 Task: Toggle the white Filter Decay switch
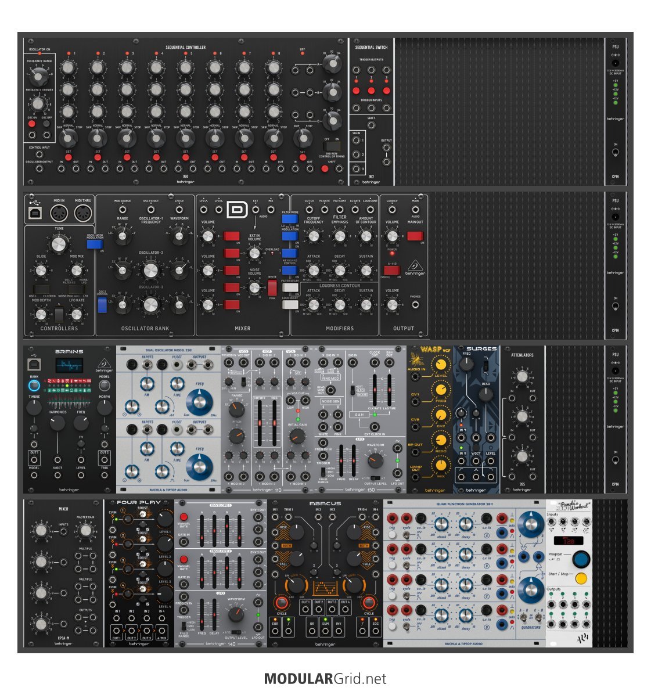(x=290, y=287)
